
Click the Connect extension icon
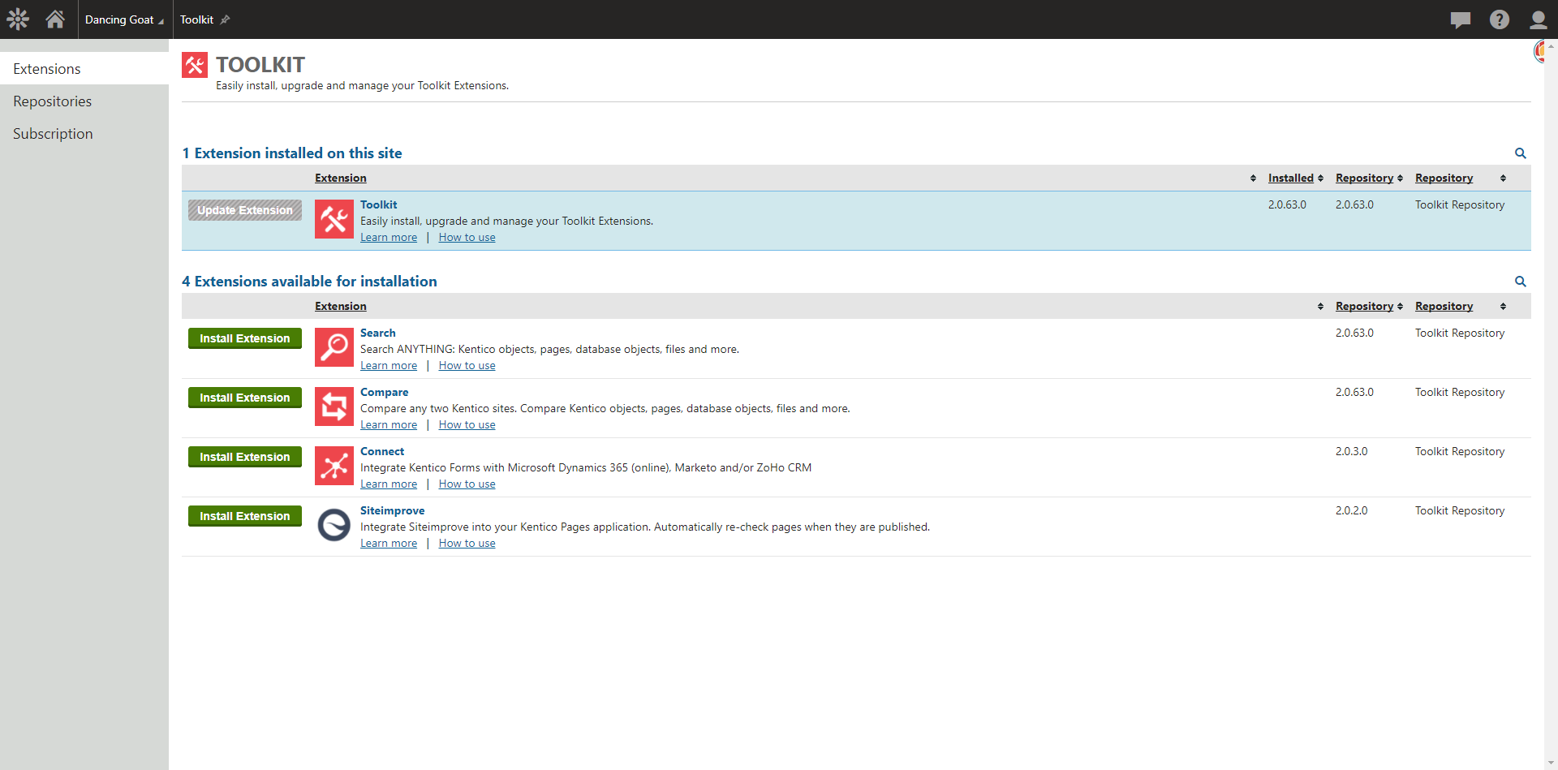pyautogui.click(x=334, y=466)
